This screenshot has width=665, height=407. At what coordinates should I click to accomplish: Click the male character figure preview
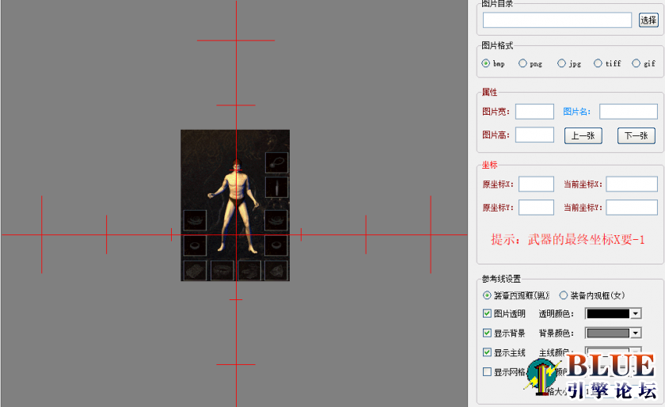[235, 207]
